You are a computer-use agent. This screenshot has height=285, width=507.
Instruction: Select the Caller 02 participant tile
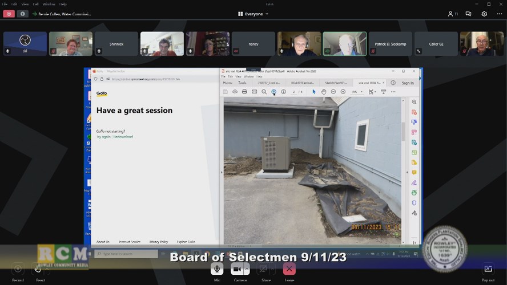coord(436,44)
